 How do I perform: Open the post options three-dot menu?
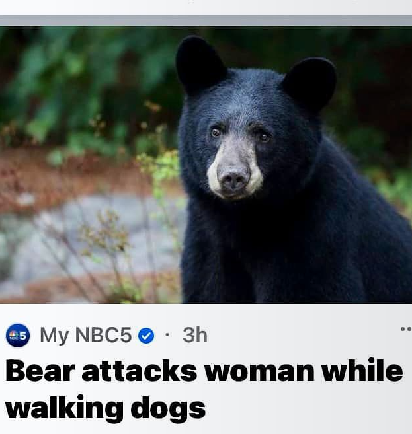click(406, 329)
